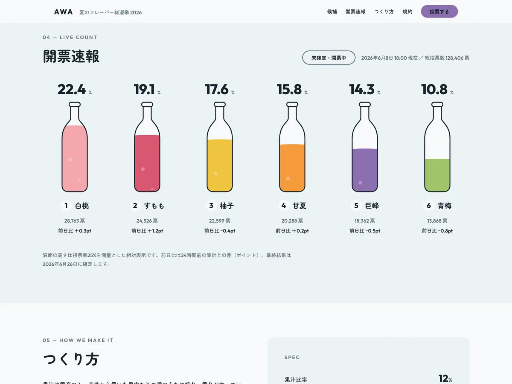The width and height of the screenshot is (512, 384).
Task: Click the すもも flavor name label
Action: coord(154,206)
